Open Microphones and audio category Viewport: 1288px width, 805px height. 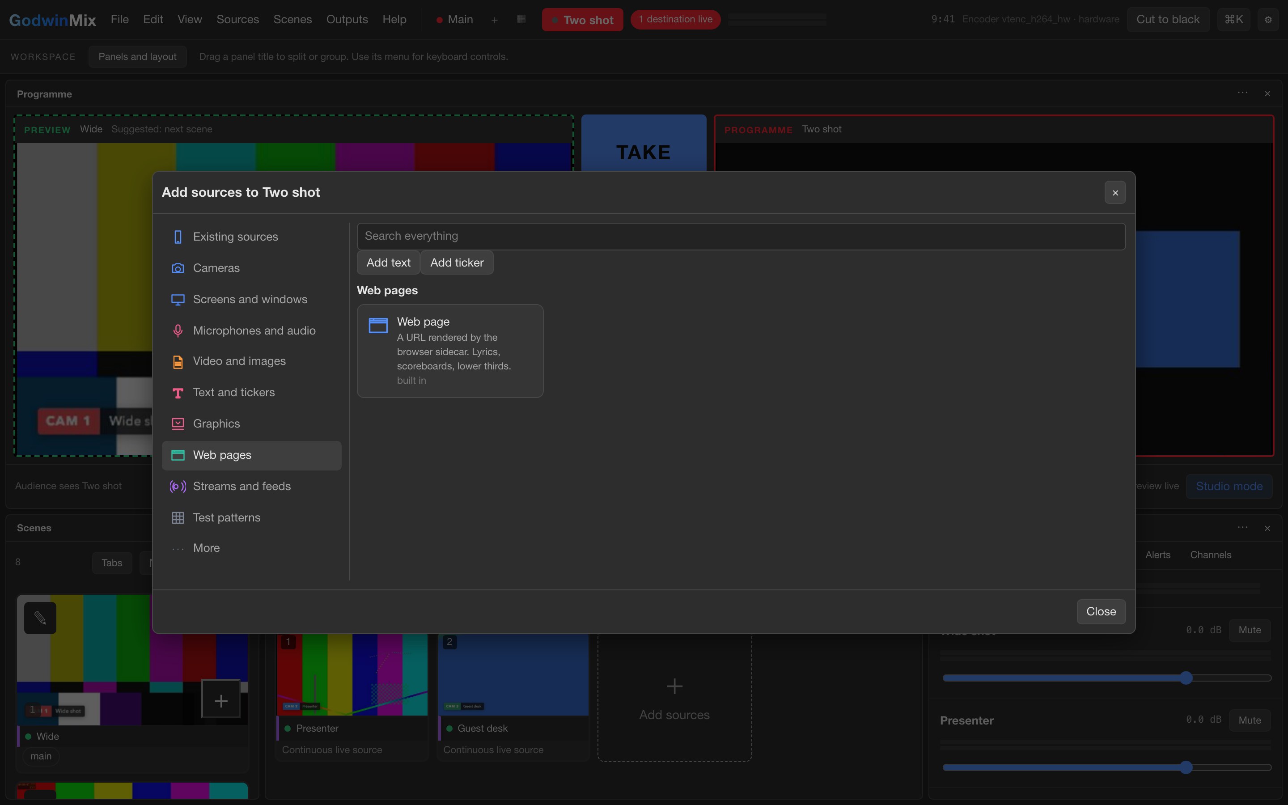(x=251, y=330)
